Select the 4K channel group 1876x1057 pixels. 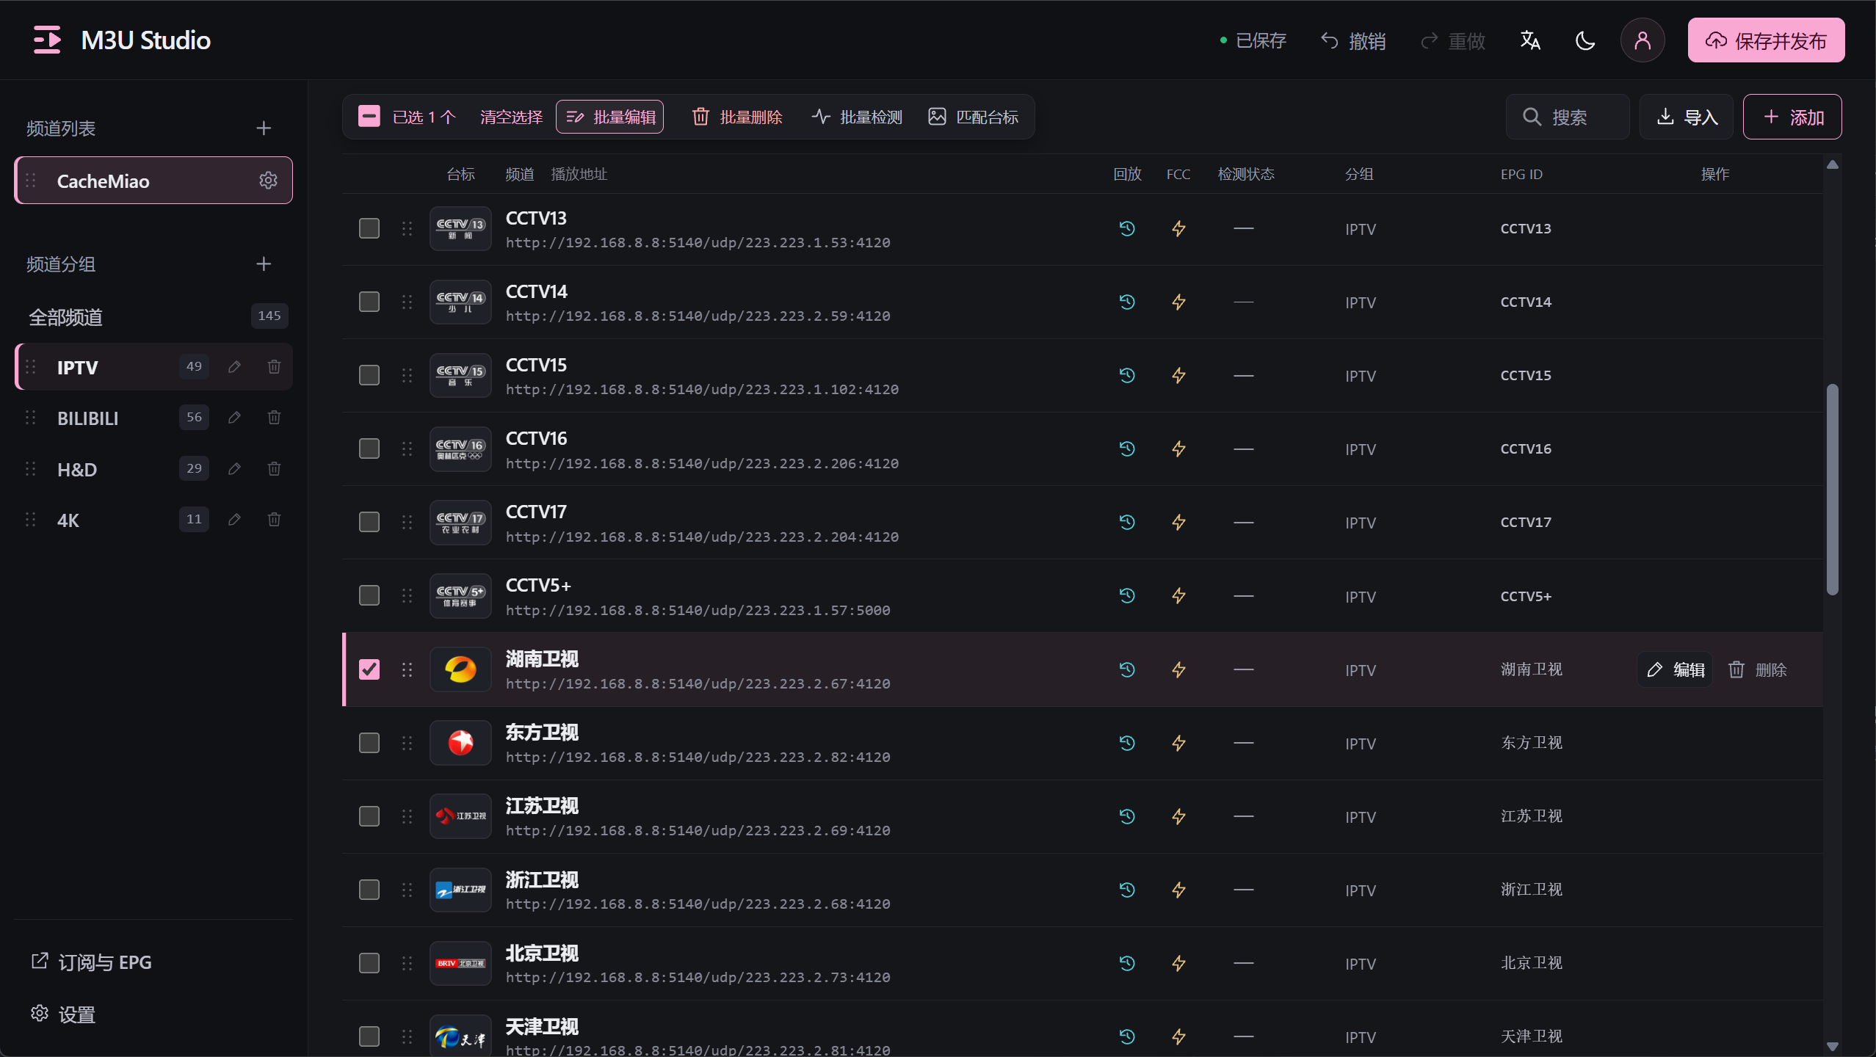tap(153, 520)
